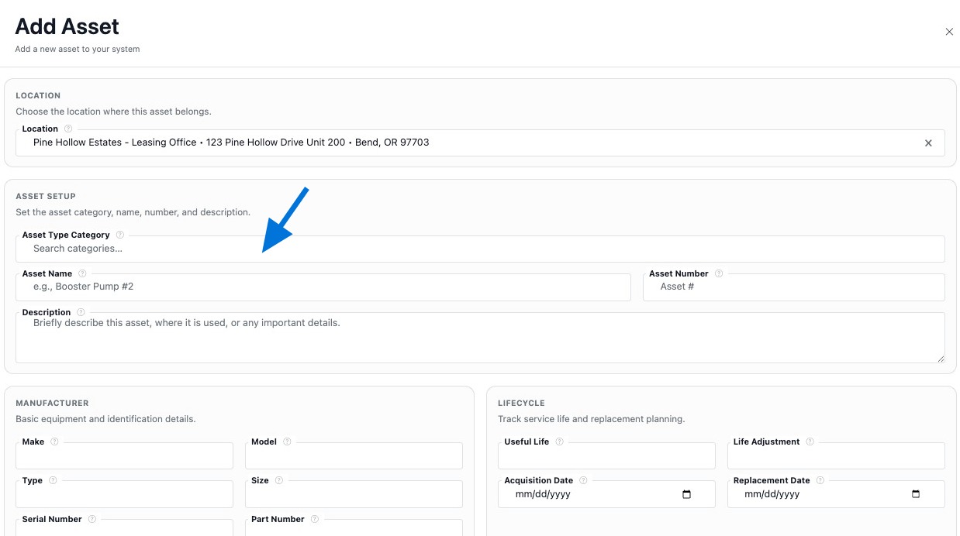This screenshot has height=536, width=960.
Task: Show help for Life Adjustment
Action: click(810, 442)
